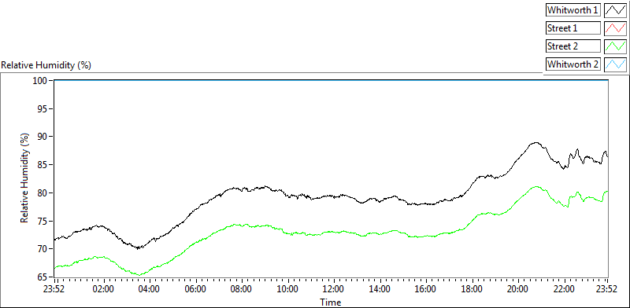This screenshot has width=630, height=308.
Task: Click the Street 2 green plot icon
Action: 616,46
